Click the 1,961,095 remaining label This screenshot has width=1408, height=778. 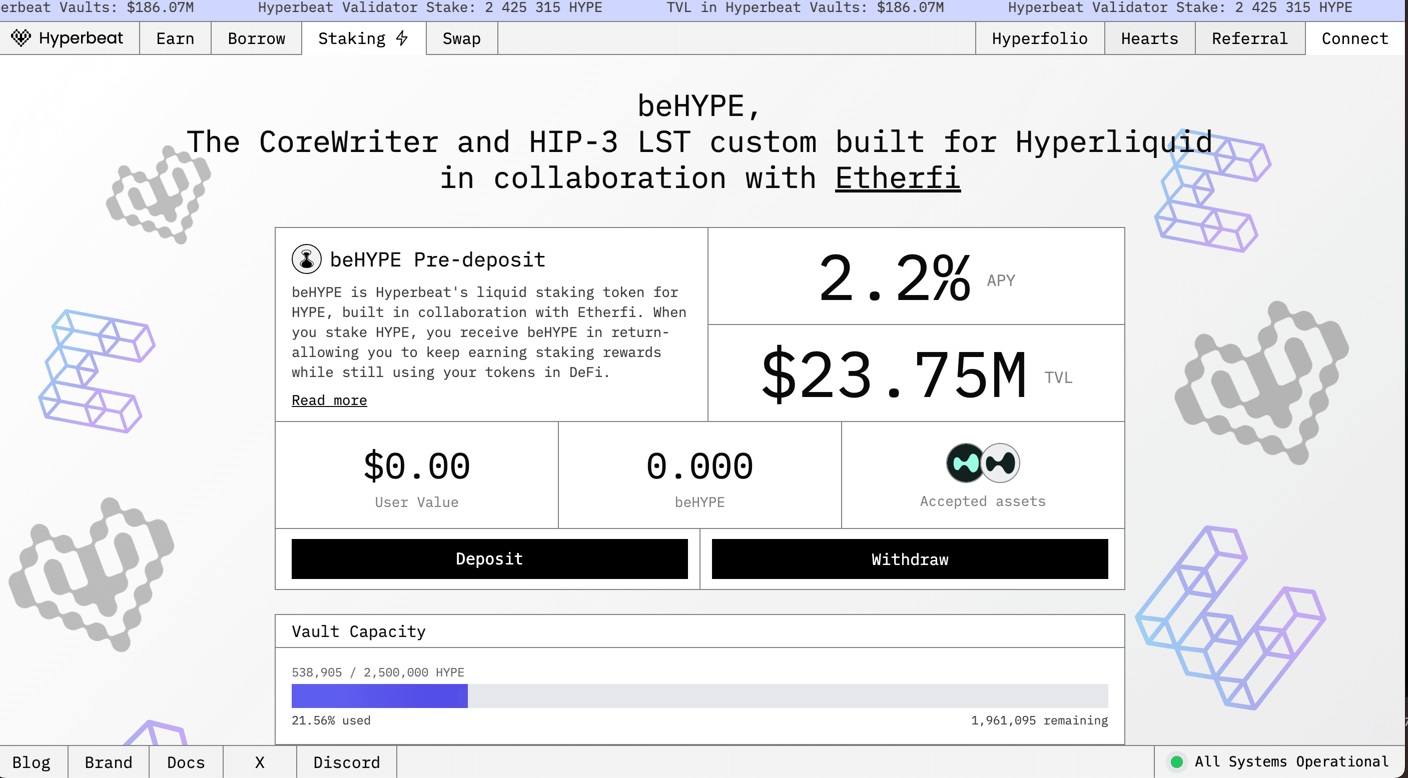point(1040,720)
